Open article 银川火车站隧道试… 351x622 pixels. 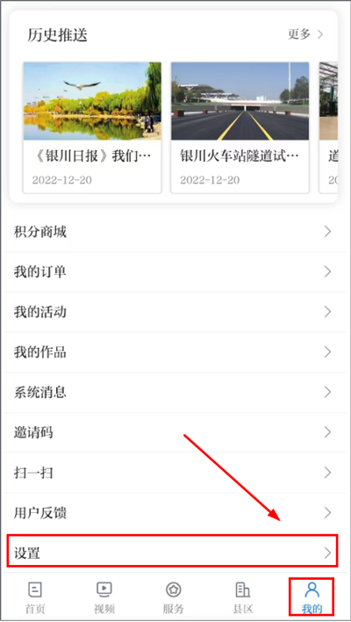[x=240, y=155]
